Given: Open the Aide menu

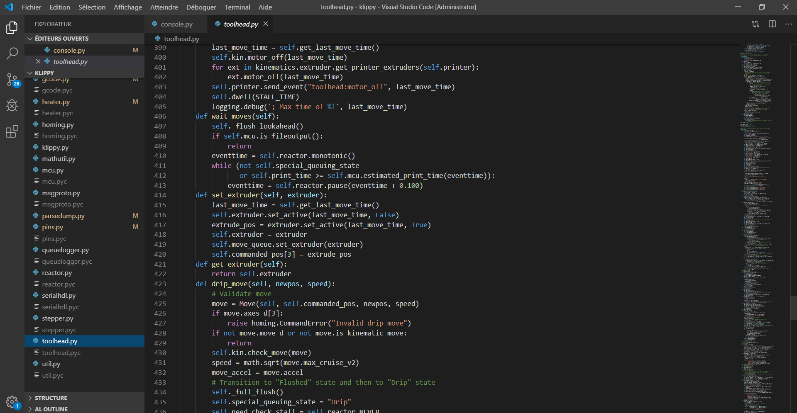Looking at the screenshot, I should tap(265, 7).
